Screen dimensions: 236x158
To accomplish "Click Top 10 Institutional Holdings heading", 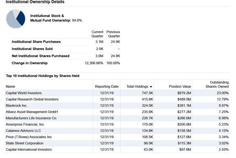I will pos(43,76).
